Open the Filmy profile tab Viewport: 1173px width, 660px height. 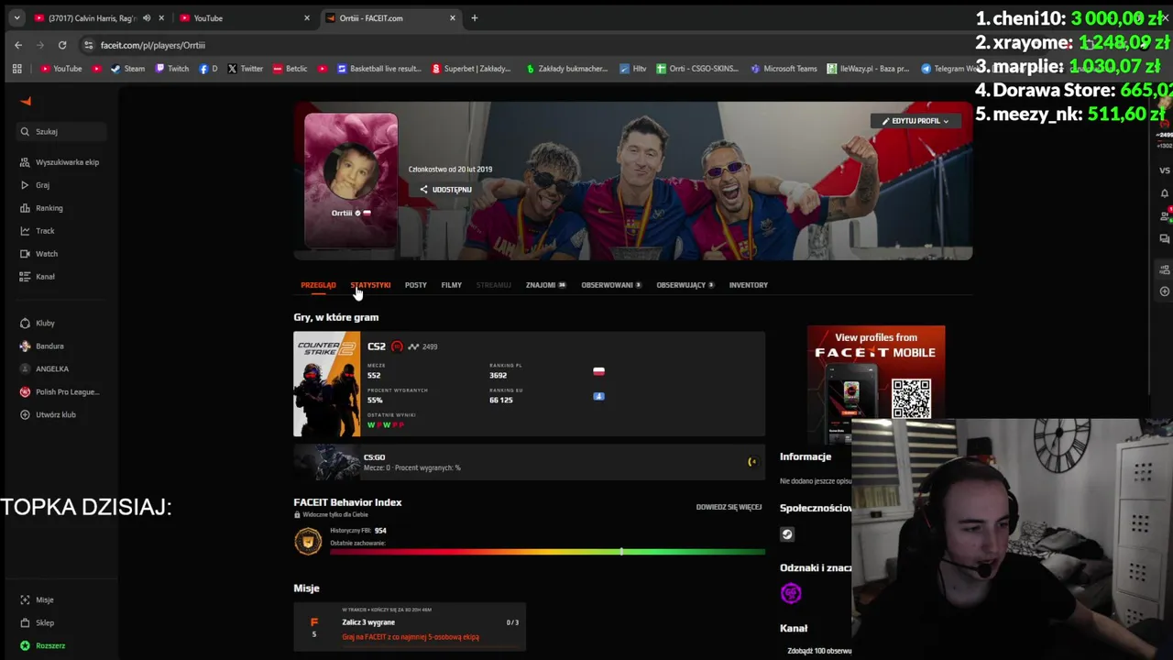coord(452,285)
